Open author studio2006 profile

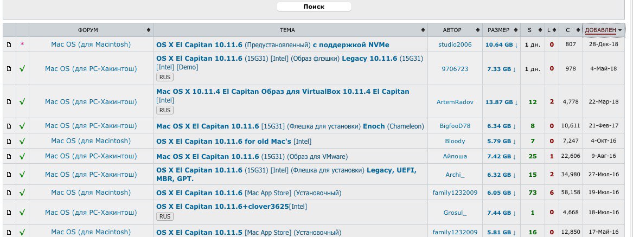[455, 44]
